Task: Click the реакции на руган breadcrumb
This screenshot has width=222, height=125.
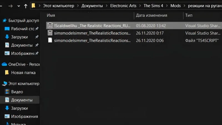Action: coord(205,6)
